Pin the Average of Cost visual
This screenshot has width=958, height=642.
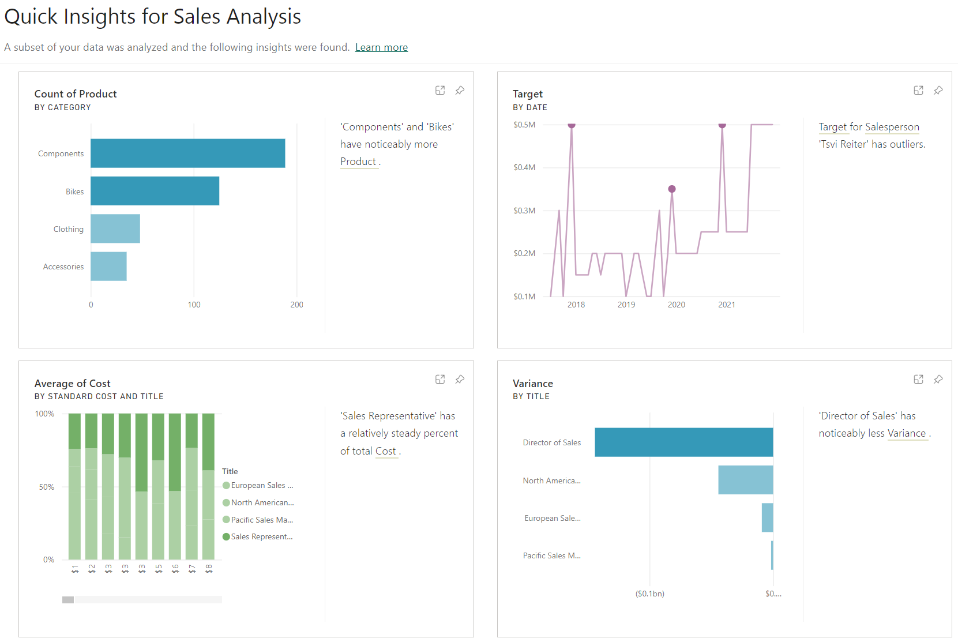tap(460, 380)
